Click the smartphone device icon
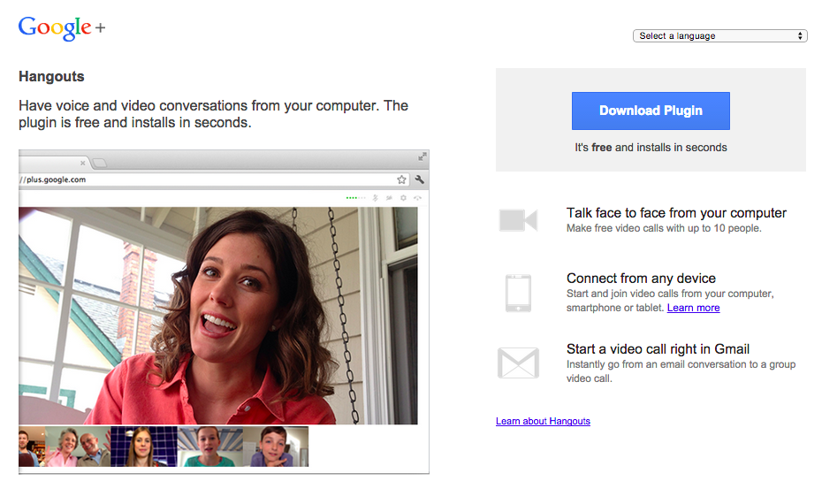The width and height of the screenshot is (822, 504). pos(518,294)
